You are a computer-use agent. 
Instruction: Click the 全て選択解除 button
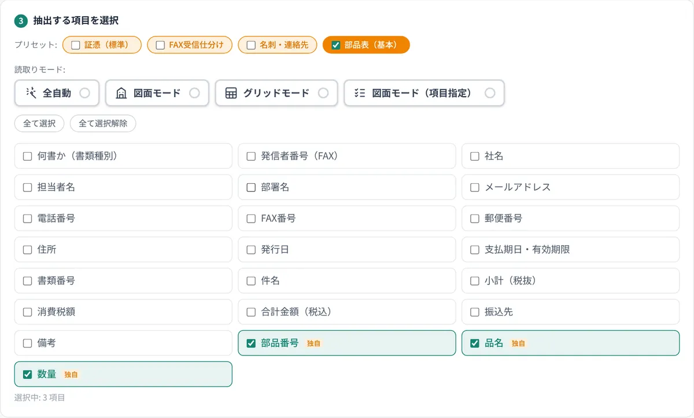click(x=103, y=124)
